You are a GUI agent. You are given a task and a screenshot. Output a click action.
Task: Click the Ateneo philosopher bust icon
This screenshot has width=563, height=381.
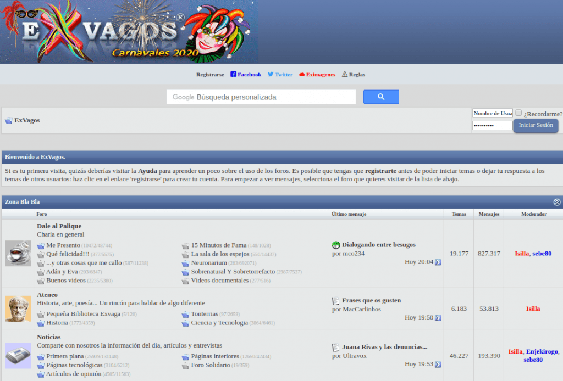click(18, 309)
